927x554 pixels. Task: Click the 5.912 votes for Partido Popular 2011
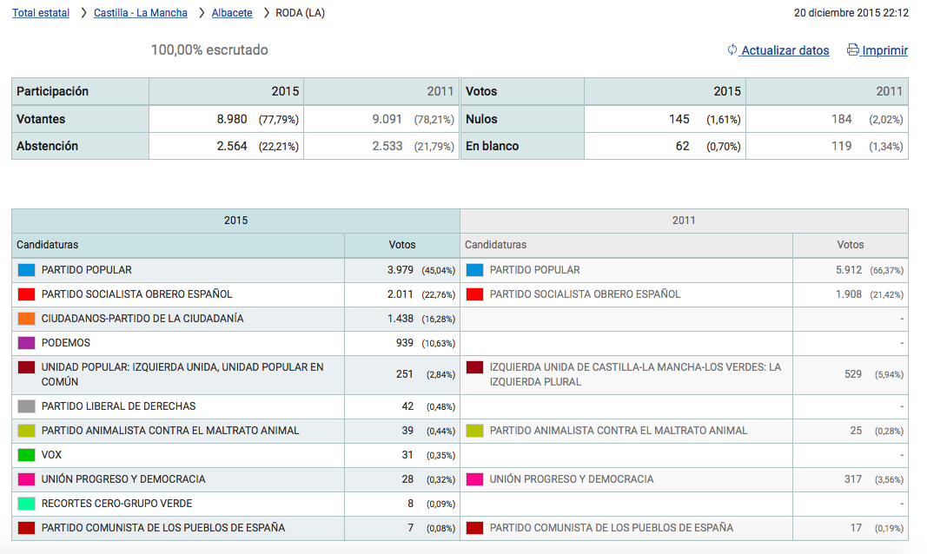[848, 270]
